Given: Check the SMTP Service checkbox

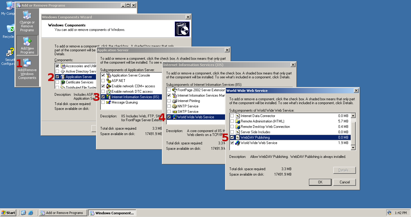Looking at the screenshot, I should (169, 112).
